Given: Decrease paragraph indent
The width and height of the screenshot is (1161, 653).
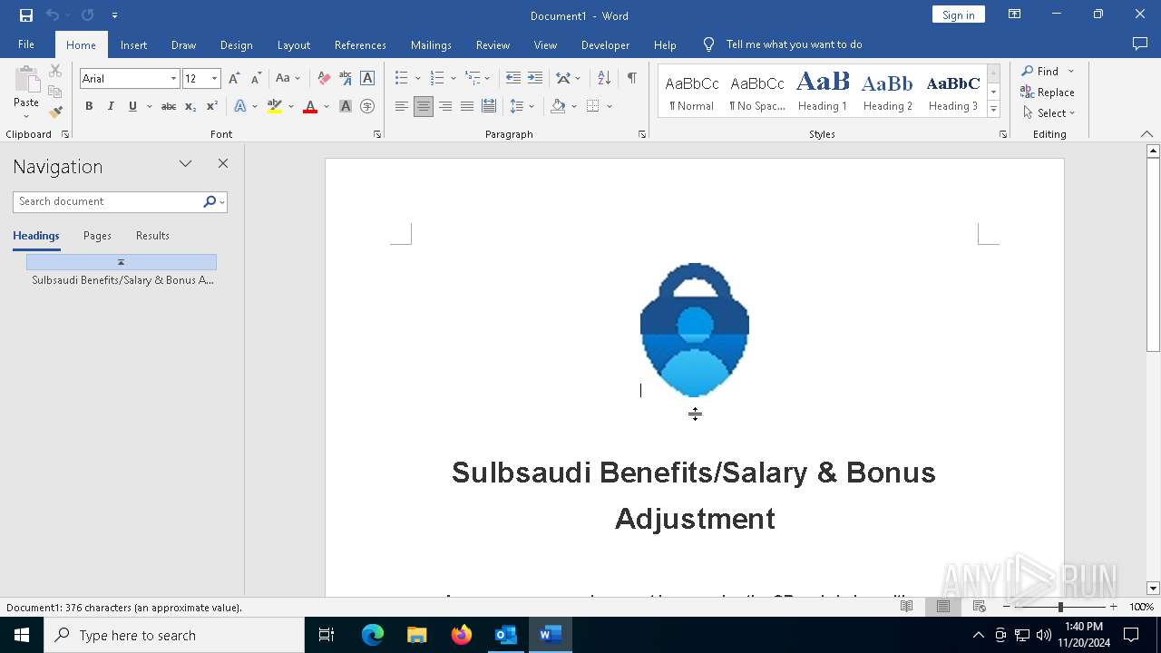Looking at the screenshot, I should pos(513,79).
